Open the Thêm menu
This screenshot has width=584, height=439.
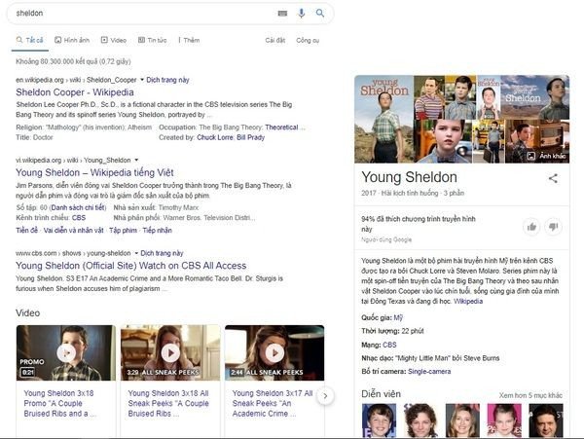click(x=189, y=40)
